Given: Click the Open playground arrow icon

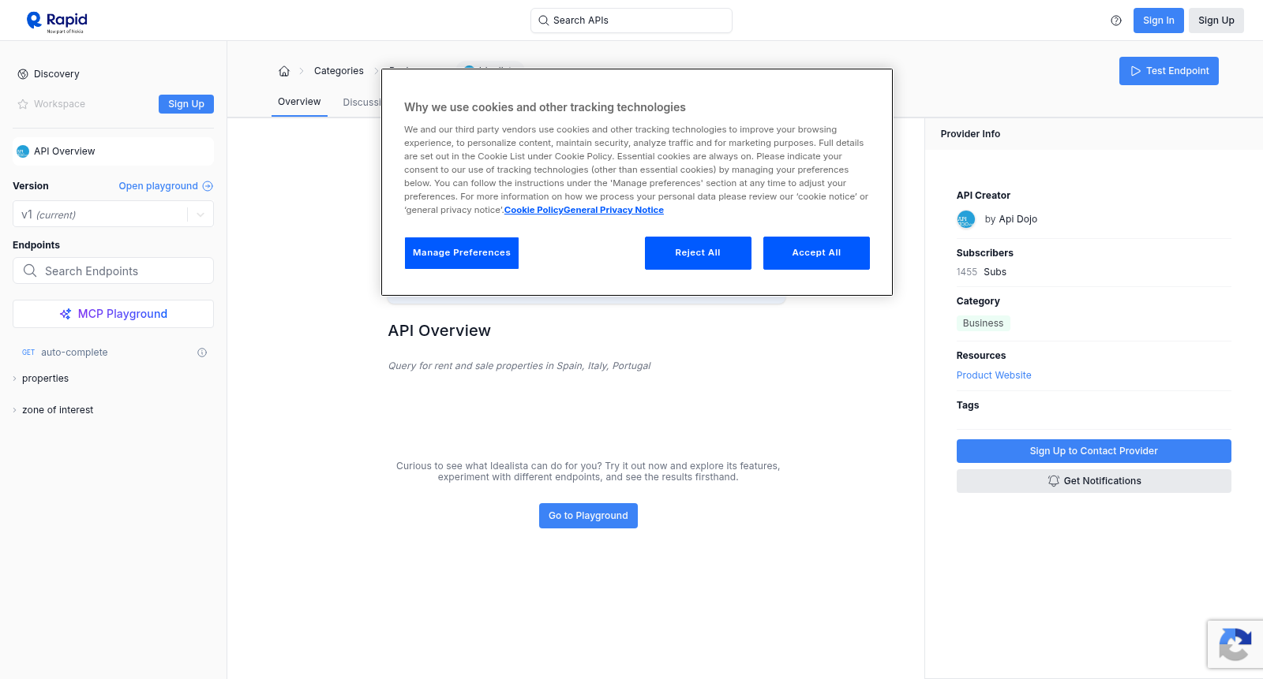Looking at the screenshot, I should pyautogui.click(x=208, y=186).
